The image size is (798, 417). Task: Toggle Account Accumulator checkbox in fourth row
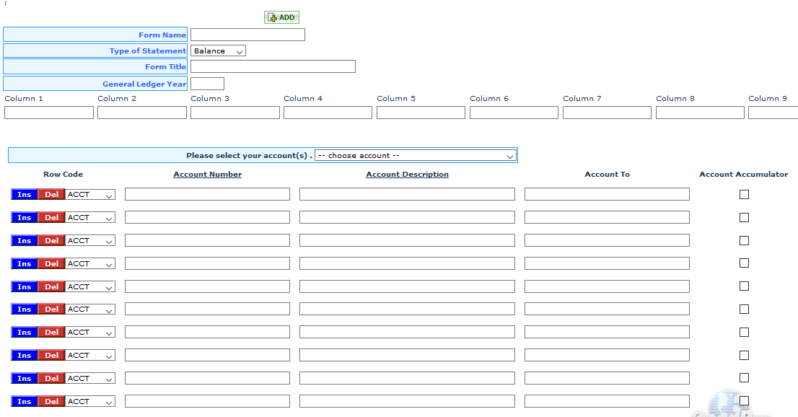pyautogui.click(x=744, y=263)
